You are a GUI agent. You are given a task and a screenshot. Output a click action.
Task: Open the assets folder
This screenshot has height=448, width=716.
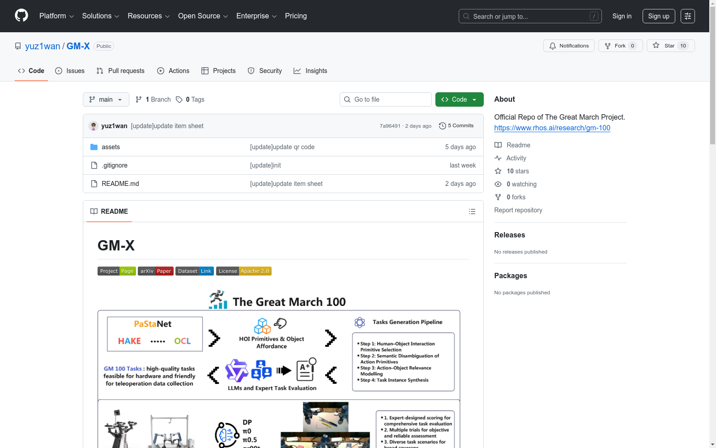point(111,147)
